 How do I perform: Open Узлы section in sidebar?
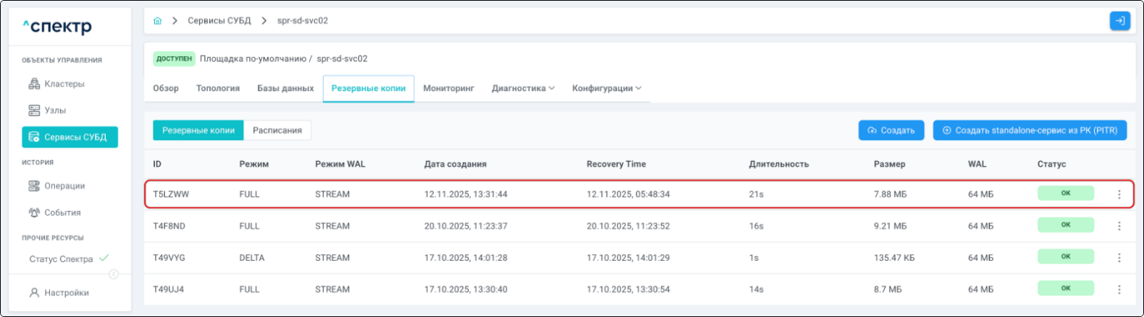pyautogui.click(x=54, y=110)
